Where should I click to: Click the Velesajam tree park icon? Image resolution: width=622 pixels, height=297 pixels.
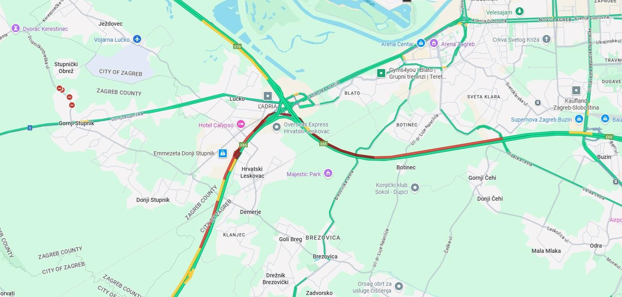coord(520,12)
